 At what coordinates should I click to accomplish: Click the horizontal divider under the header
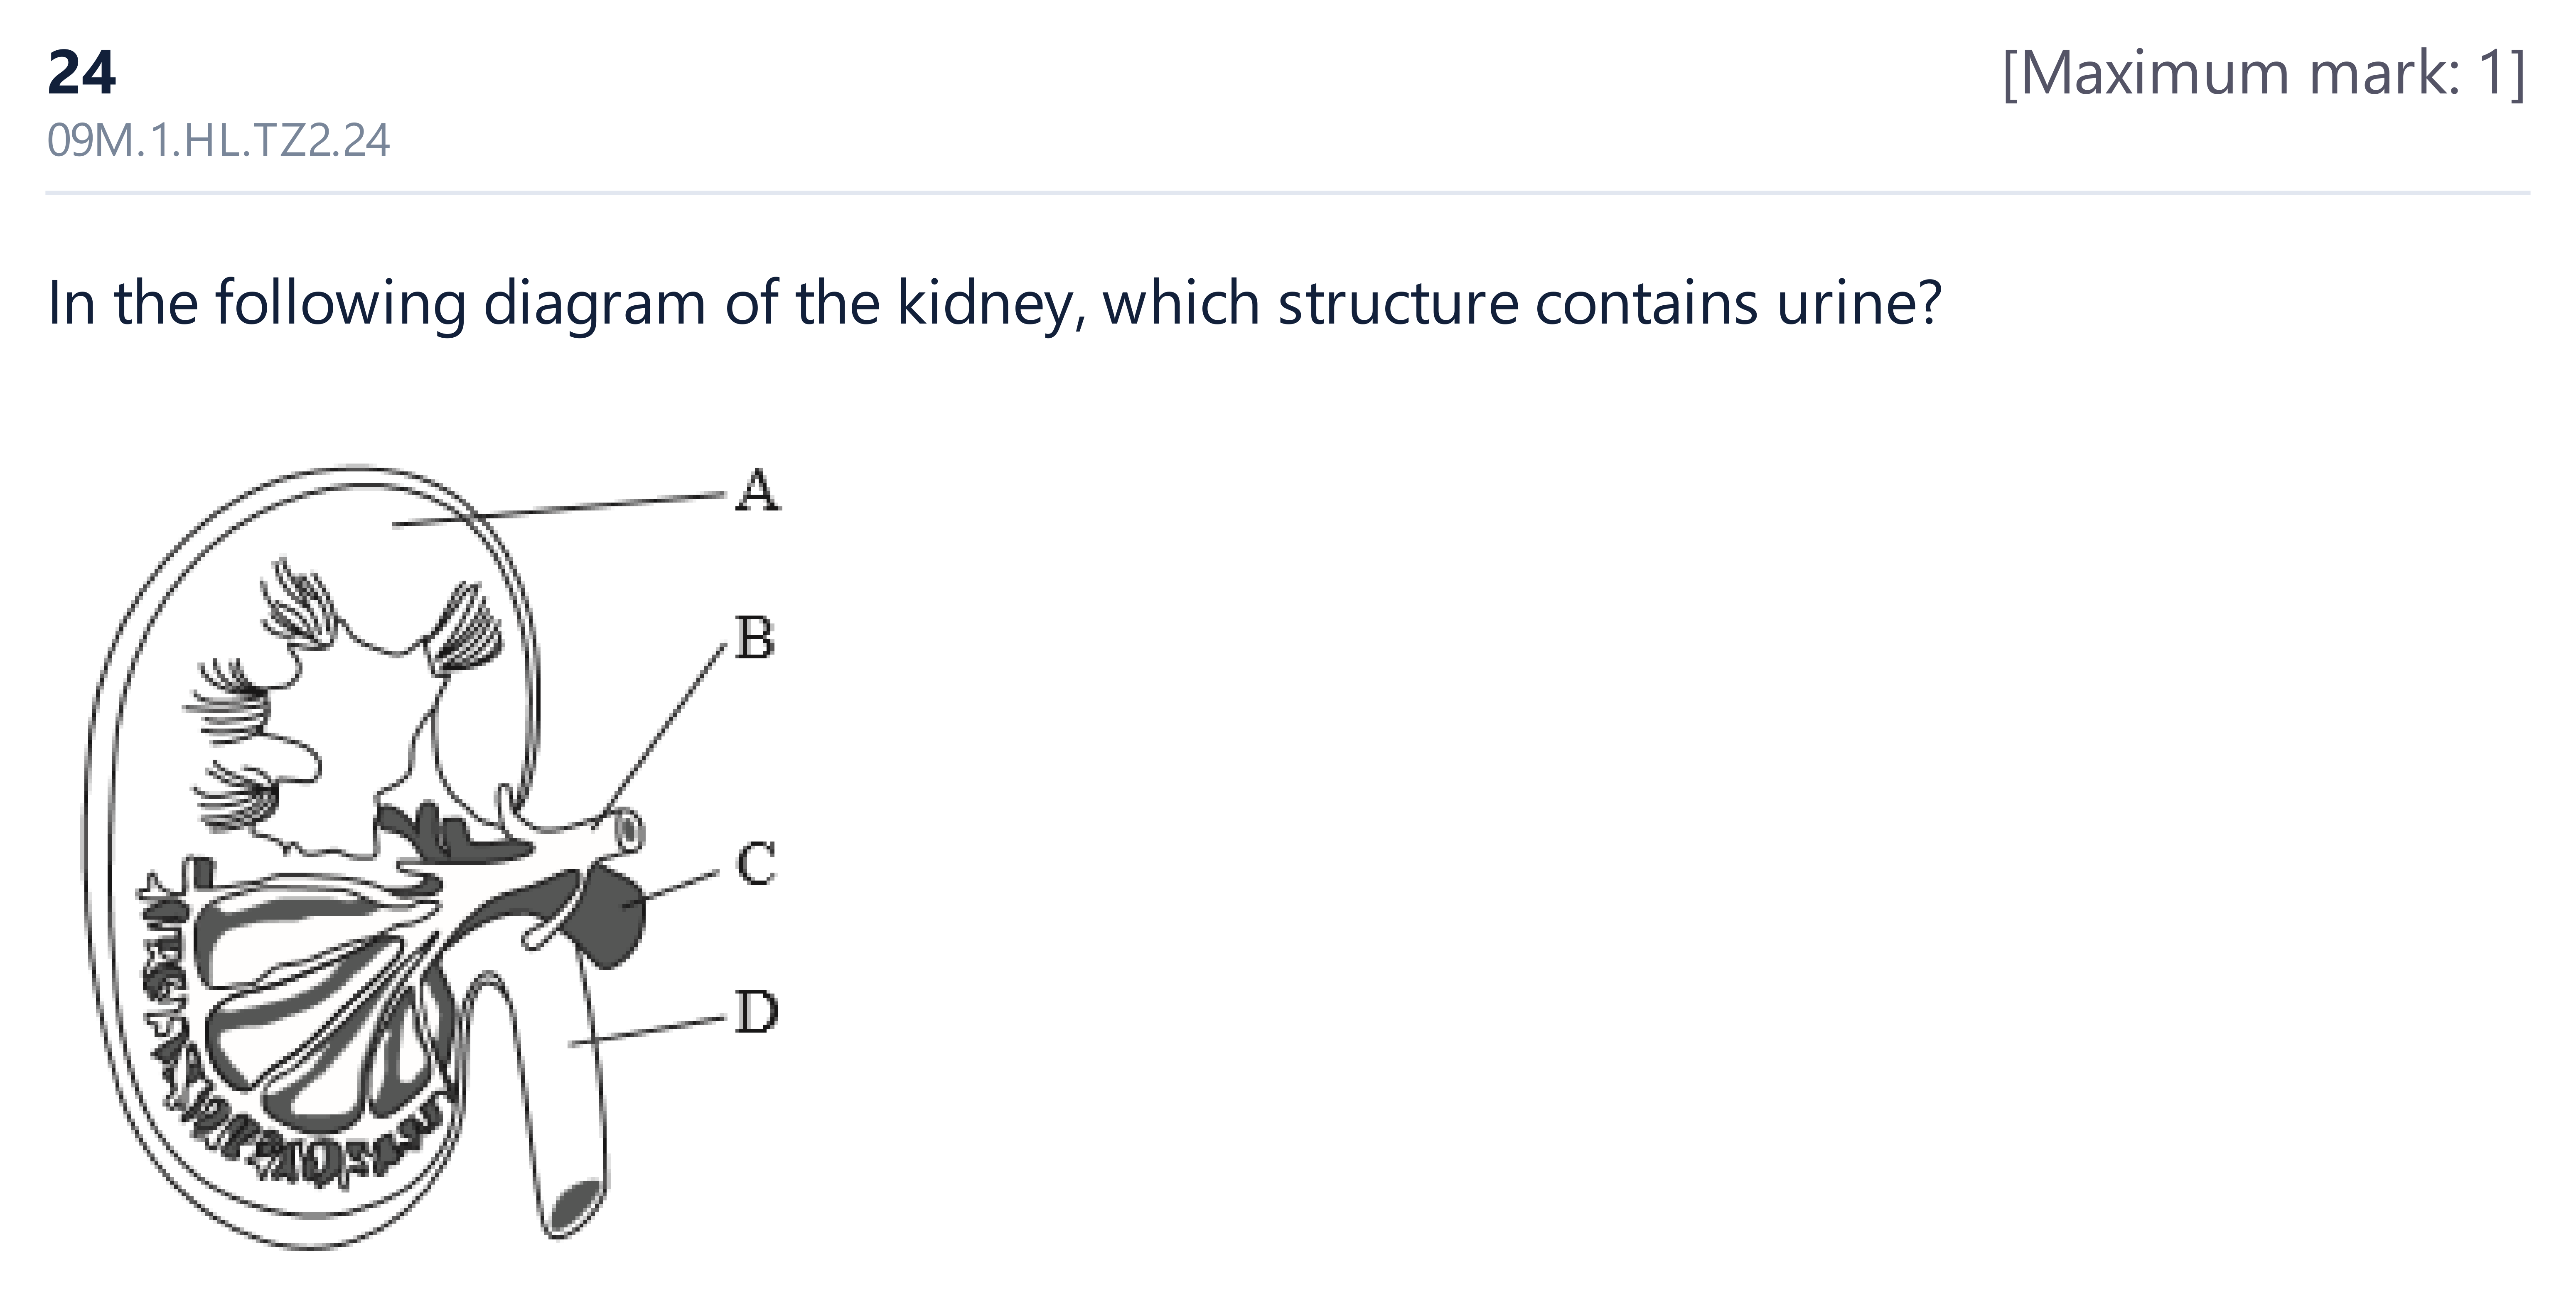click(1288, 192)
